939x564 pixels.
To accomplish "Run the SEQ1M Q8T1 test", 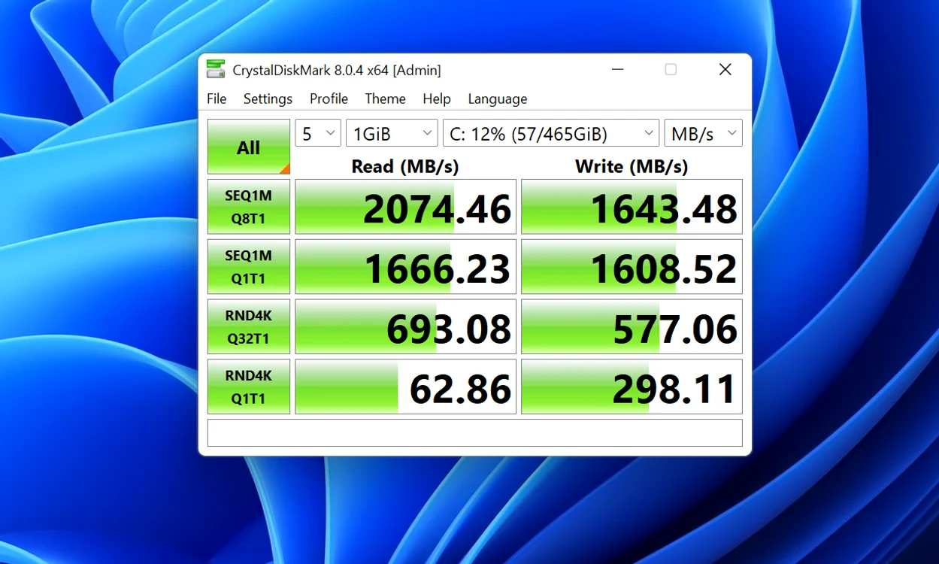I will (249, 207).
